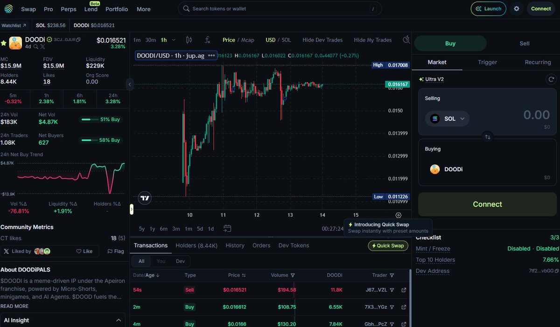Collapse the AI Insight section chevron
The width and height of the screenshot is (560, 327).
(x=118, y=320)
